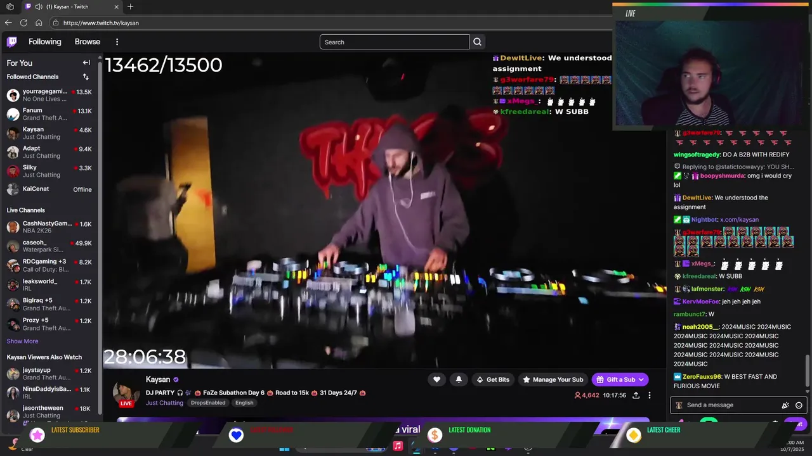Open Kaysan channel name below the video
Image resolution: width=812 pixels, height=456 pixels.
pyautogui.click(x=158, y=379)
